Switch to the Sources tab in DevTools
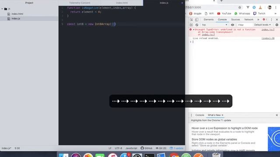This screenshot has width=280, height=157. point(235,20)
